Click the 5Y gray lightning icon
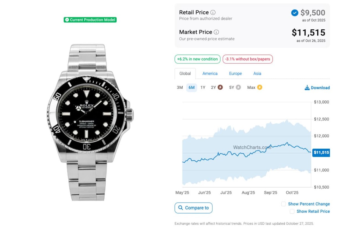The image size is (349, 231). click(x=238, y=87)
